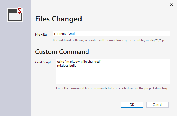Click the wildcard patterns hint text

tap(109, 40)
